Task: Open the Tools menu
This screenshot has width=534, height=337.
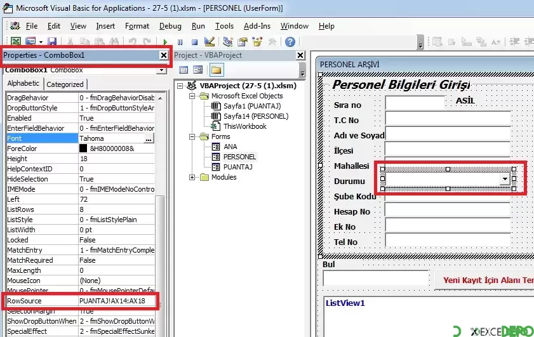Action: click(x=224, y=26)
